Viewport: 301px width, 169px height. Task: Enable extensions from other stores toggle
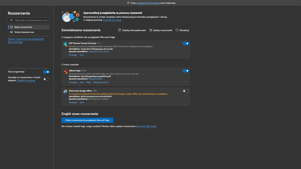coord(46,79)
